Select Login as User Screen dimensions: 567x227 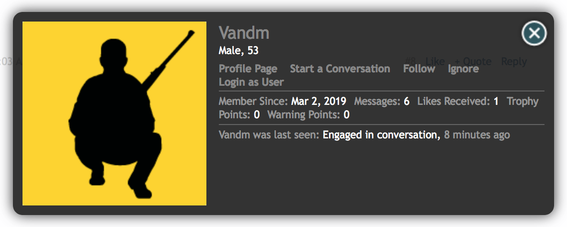click(x=251, y=82)
